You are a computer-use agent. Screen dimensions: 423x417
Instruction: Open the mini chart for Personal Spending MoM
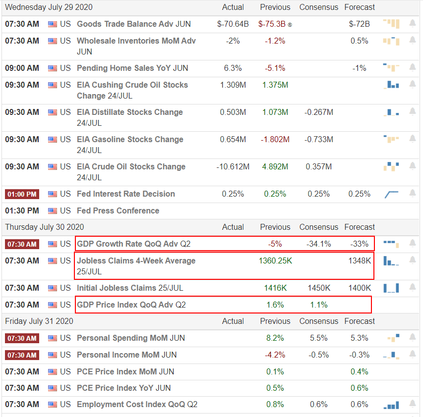click(391, 338)
